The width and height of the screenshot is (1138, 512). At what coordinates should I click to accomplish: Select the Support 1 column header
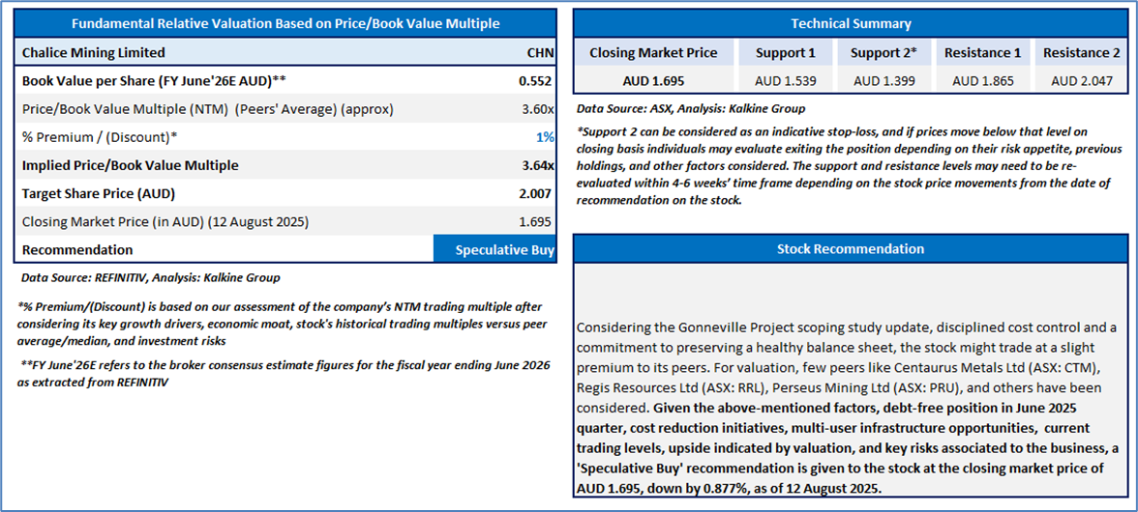785,52
